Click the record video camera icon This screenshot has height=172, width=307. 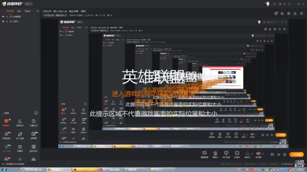[x=272, y=154]
